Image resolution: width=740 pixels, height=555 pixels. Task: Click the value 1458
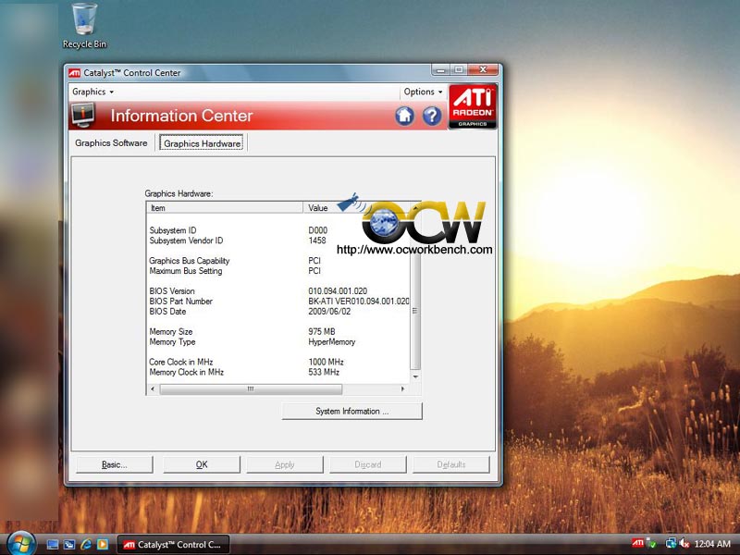[317, 240]
